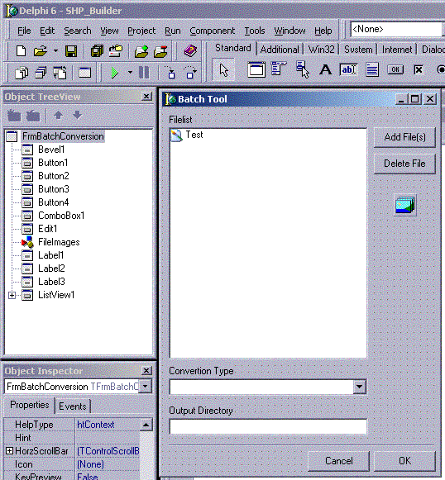Select the MainMenu palette component
Screen dimensions: 445x480
click(279, 69)
